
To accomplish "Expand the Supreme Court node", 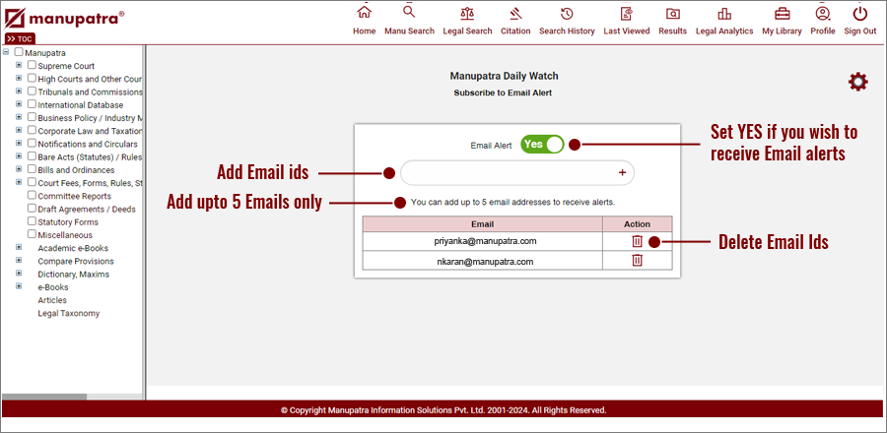I will (19, 65).
